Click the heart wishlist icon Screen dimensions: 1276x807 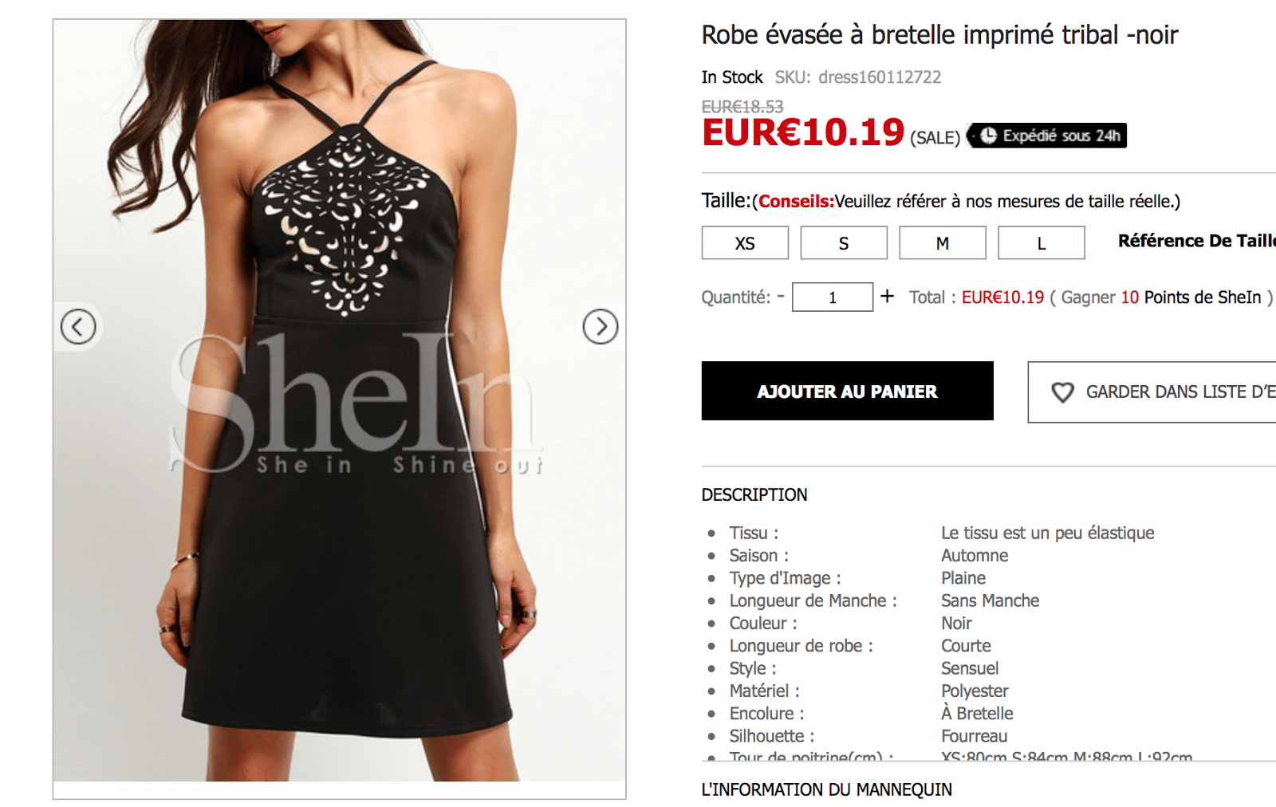(x=1062, y=392)
